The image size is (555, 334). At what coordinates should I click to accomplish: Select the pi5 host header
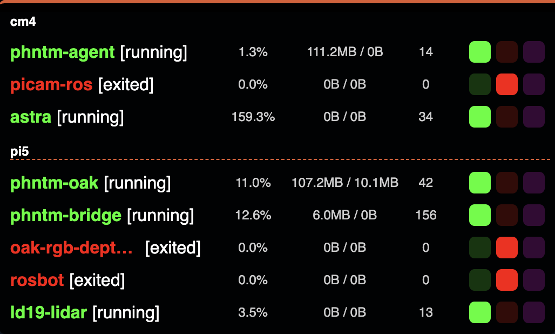(19, 151)
